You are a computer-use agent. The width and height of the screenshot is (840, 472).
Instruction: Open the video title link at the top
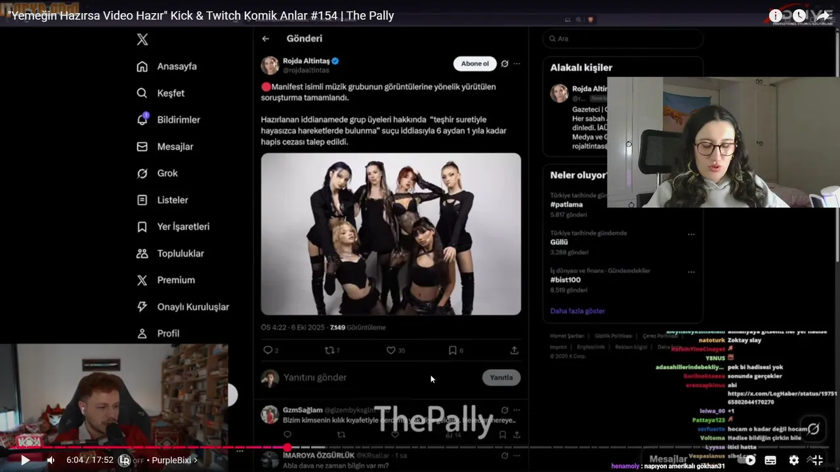pos(202,16)
